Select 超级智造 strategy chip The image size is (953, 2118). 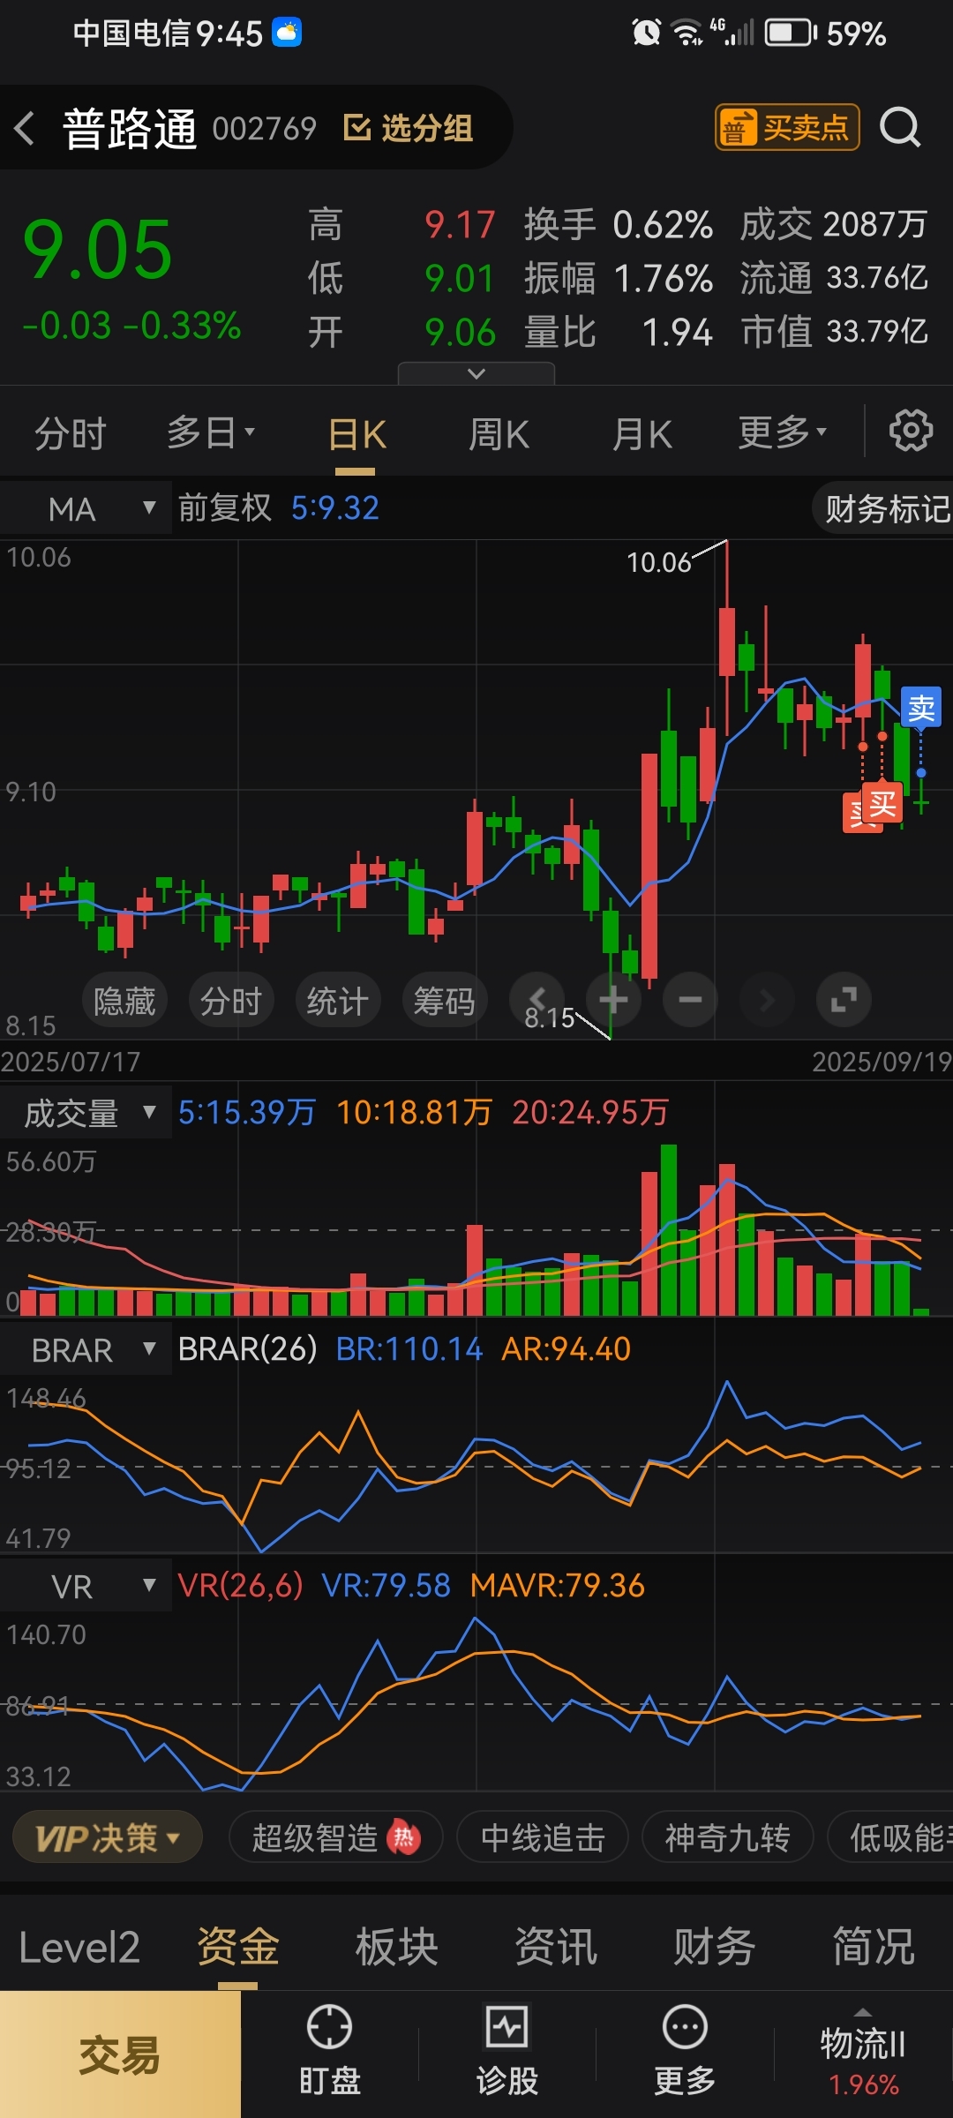pyautogui.click(x=335, y=1838)
